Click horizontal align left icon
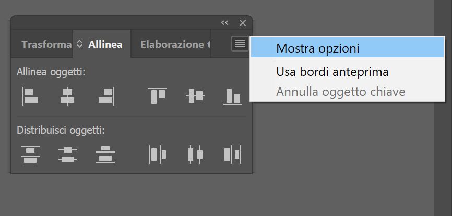The image size is (452, 216). point(30,96)
